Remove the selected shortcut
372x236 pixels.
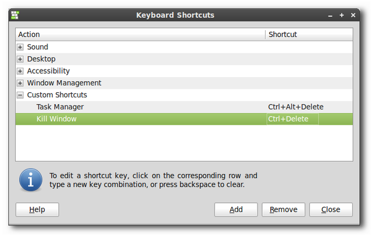coord(283,209)
